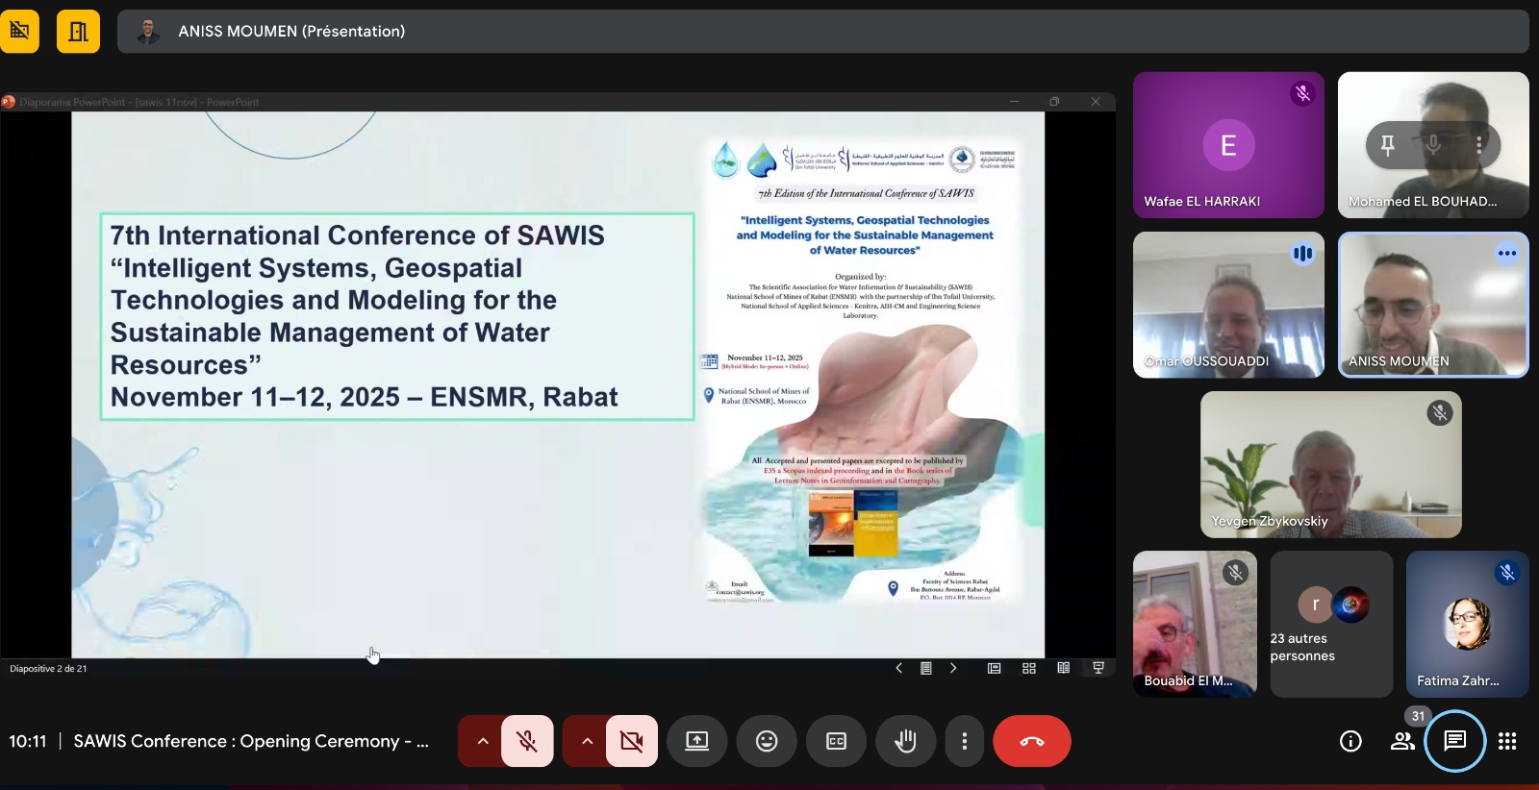Viewport: 1539px width, 790px height.
Task: Pin Mohamed EL BOUHAD's video tile
Action: pyautogui.click(x=1387, y=145)
